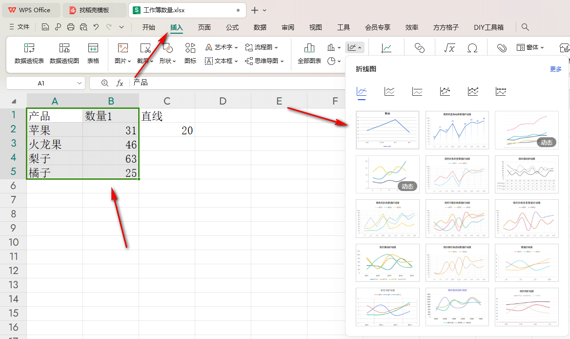Switch to the DIY工具箱 tab
The image size is (570, 339).
coord(489,27)
